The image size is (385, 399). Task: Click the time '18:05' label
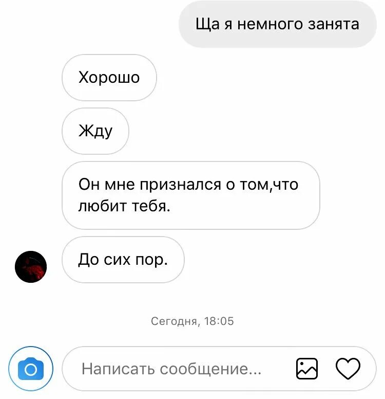[x=219, y=321]
